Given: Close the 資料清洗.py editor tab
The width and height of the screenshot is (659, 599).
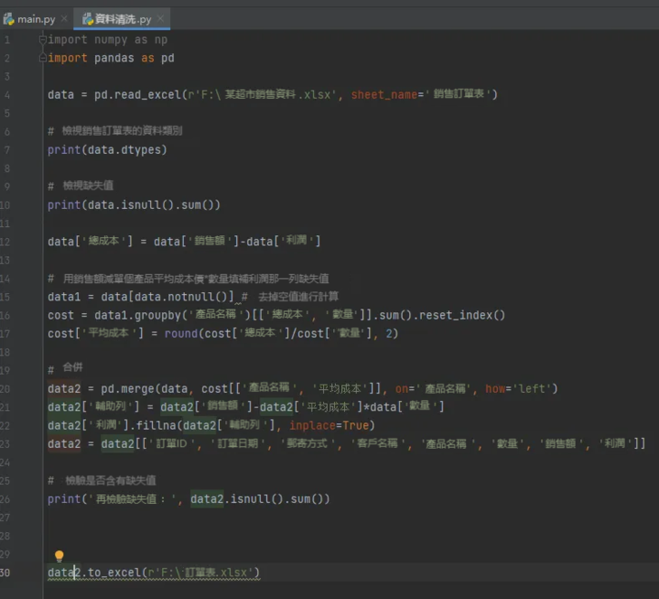Looking at the screenshot, I should point(160,19).
